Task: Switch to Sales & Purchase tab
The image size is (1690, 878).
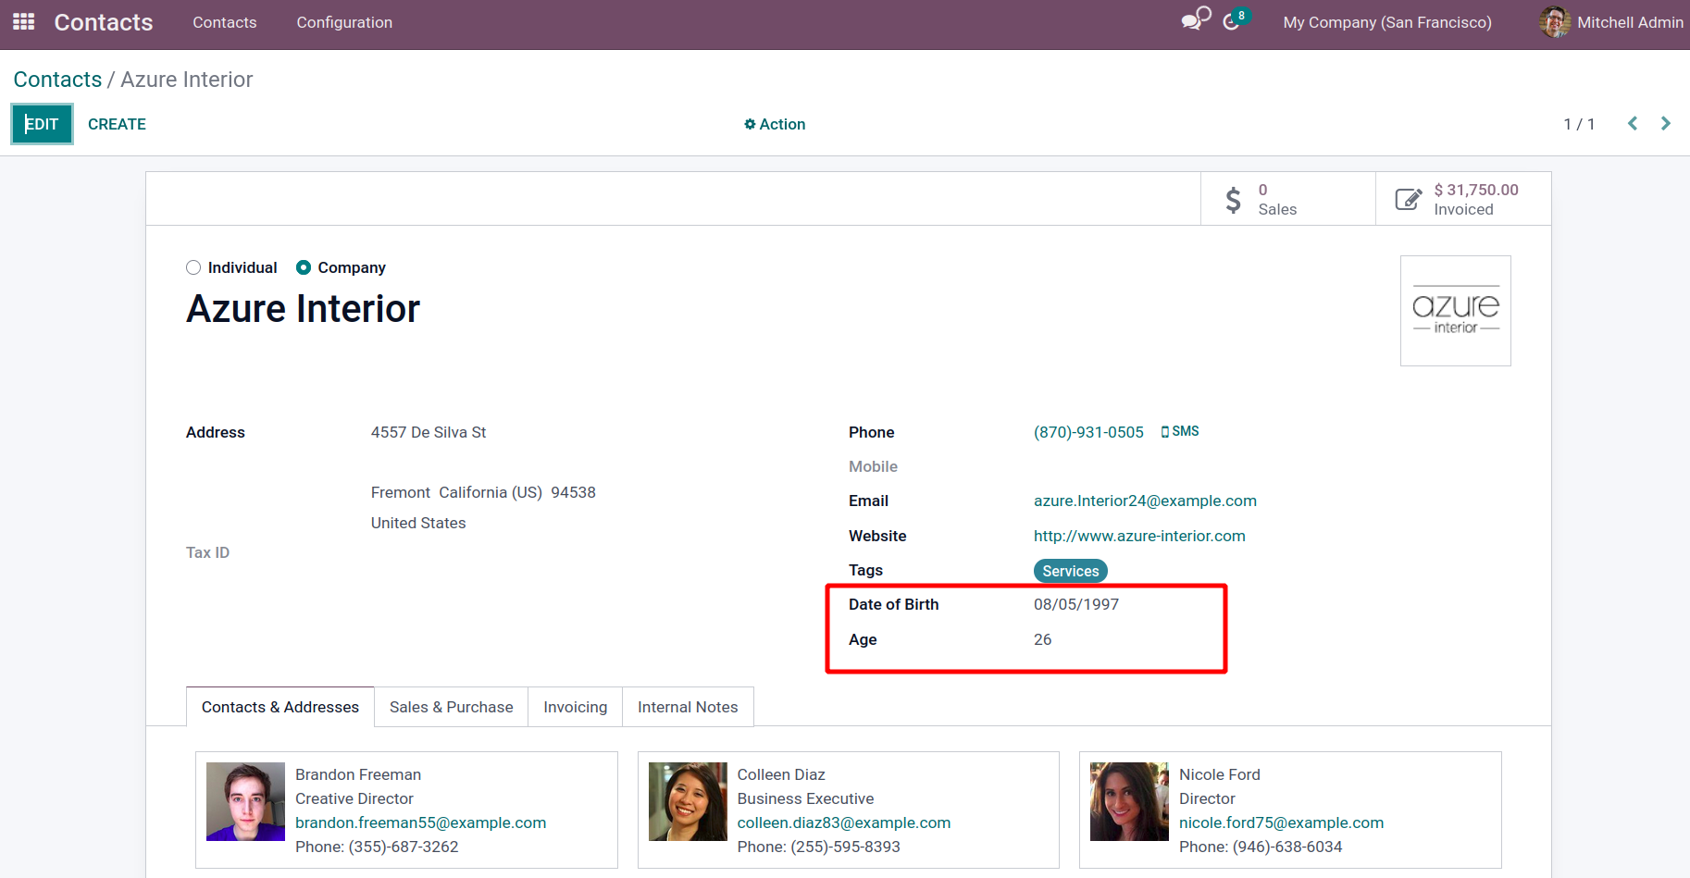Action: 451,707
